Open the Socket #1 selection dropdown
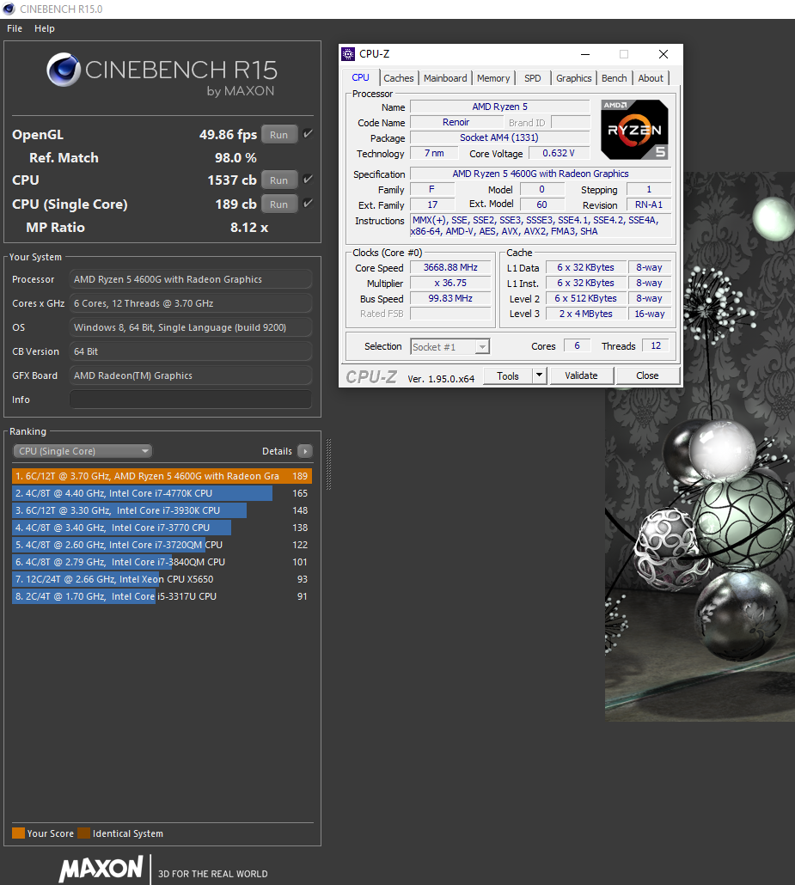Screen dimensions: 795x885 click(x=450, y=346)
